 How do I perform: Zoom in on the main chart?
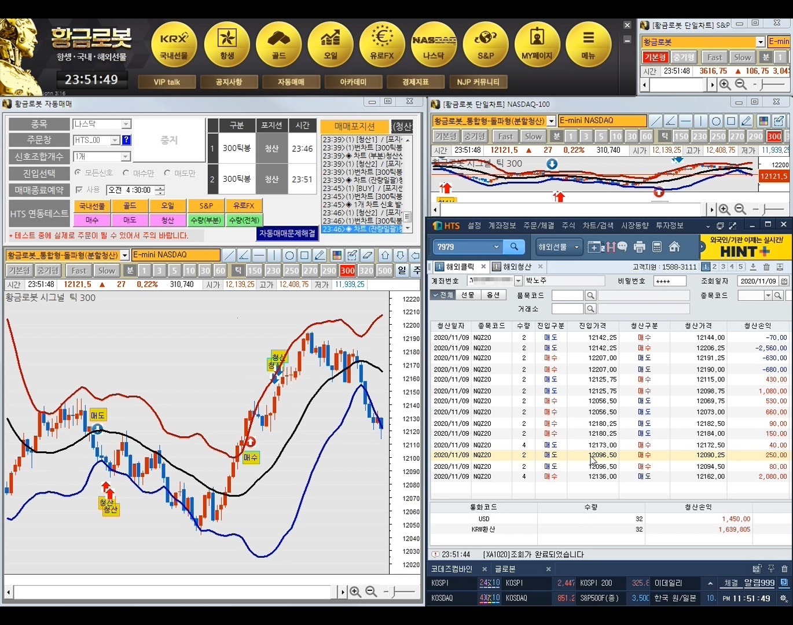click(x=355, y=591)
